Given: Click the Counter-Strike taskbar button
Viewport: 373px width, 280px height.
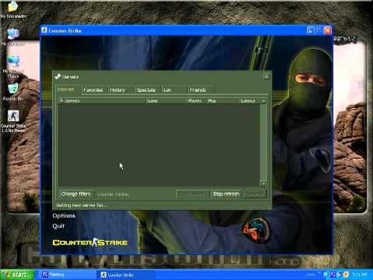Looking at the screenshot, I should tap(126, 275).
